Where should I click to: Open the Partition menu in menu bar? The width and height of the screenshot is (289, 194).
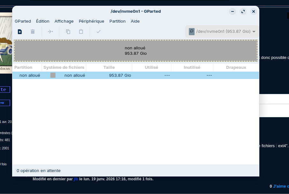[117, 21]
